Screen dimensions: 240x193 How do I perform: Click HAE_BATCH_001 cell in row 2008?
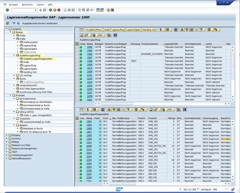pyautogui.click(x=157, y=146)
